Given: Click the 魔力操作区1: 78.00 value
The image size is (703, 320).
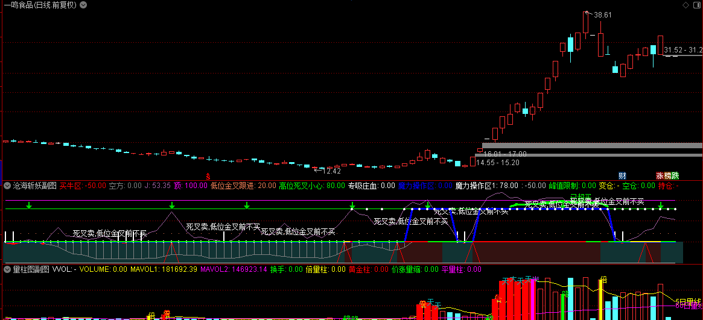Looking at the screenshot, I should pos(486,185).
